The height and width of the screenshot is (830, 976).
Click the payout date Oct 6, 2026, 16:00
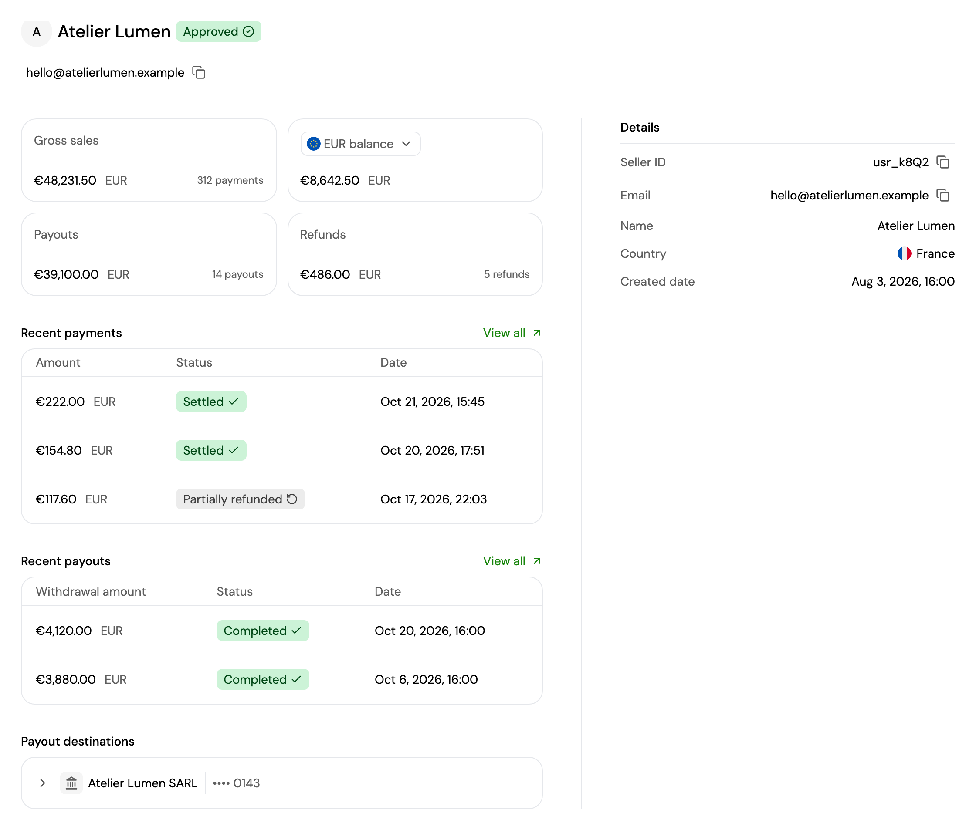tap(426, 679)
